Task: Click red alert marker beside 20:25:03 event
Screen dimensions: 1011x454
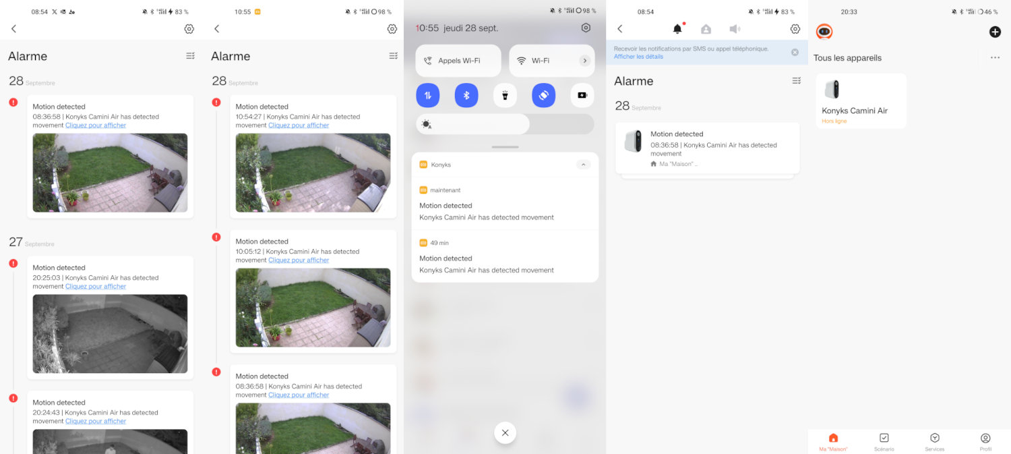Action: pos(13,263)
